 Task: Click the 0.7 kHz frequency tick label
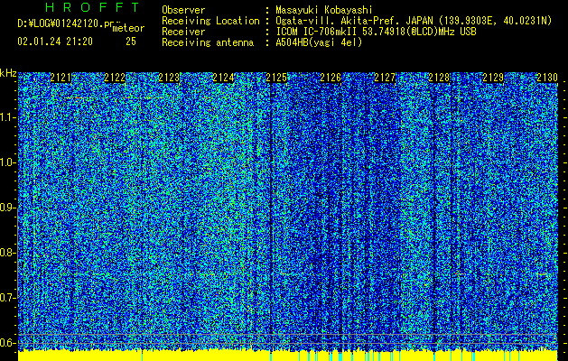7,298
